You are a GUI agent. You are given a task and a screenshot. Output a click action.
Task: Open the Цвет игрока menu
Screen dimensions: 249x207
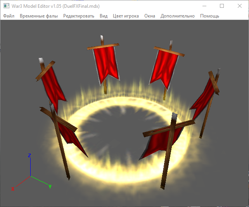coord(126,16)
